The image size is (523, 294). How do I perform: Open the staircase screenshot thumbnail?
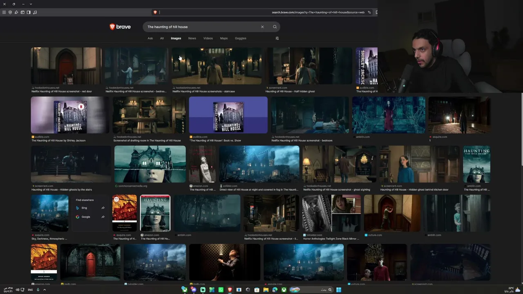point(217,66)
